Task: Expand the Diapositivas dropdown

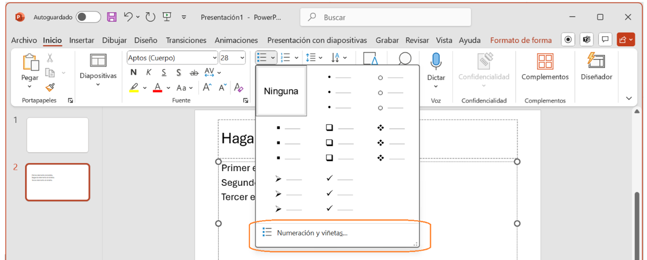Action: pos(98,85)
